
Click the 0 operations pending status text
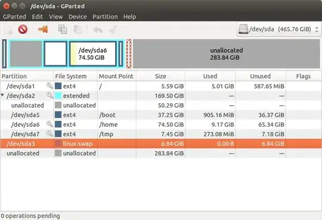tap(30, 216)
